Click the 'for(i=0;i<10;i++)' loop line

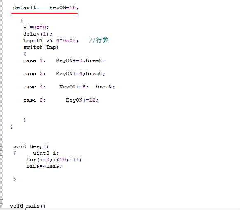point(54,160)
